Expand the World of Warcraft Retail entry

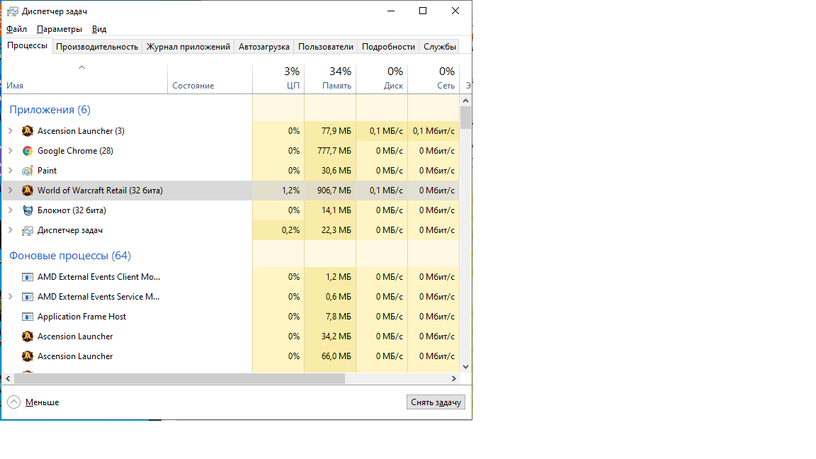click(x=10, y=191)
